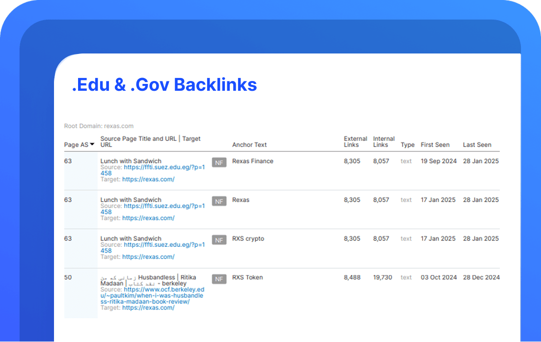
Task: Click the Husbandless Ritika Madaan page title
Action: point(148,280)
